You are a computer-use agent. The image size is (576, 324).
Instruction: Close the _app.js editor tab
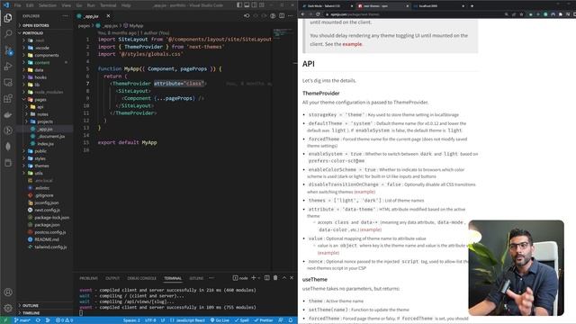(x=108, y=16)
